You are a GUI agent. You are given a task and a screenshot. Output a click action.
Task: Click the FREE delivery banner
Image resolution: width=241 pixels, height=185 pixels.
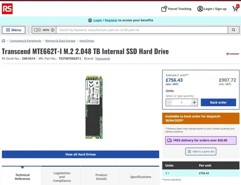[x=201, y=140]
